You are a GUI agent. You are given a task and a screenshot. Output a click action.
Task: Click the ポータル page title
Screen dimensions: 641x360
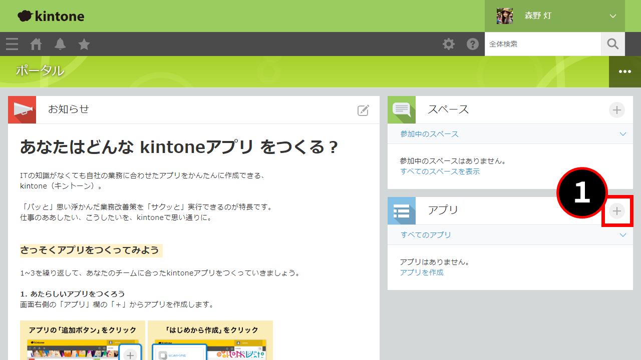pyautogui.click(x=40, y=71)
